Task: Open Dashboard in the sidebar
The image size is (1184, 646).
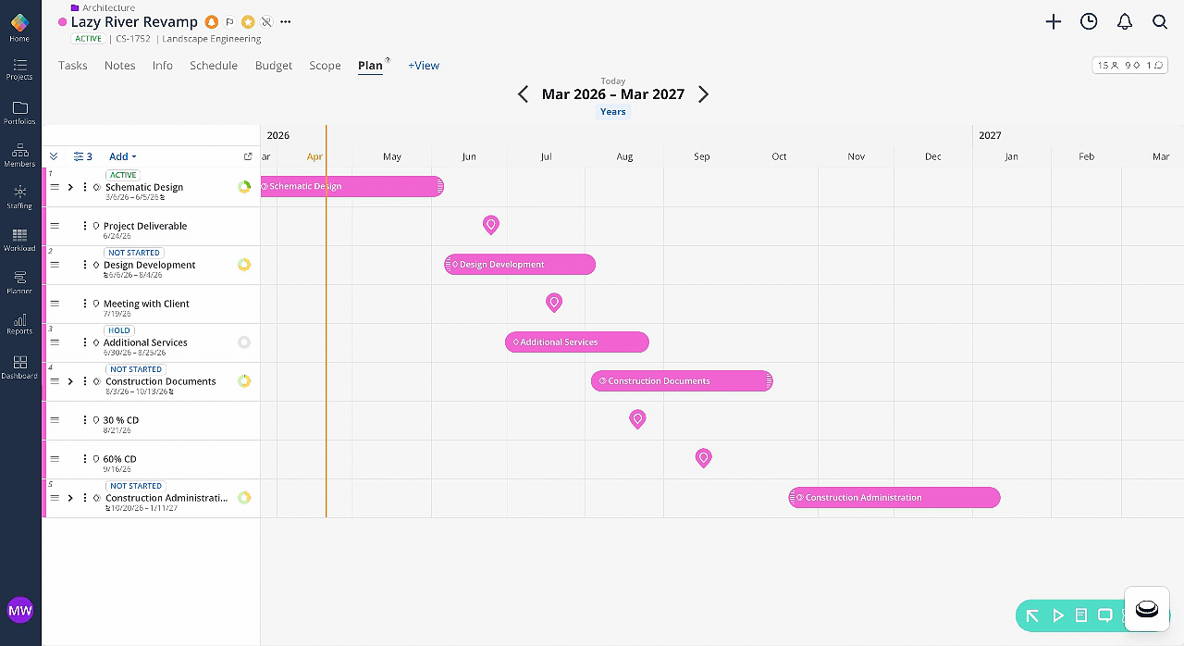Action: coord(19,367)
